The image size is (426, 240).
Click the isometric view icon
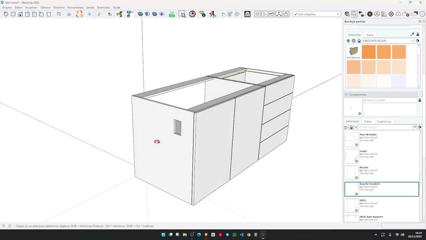6,14
